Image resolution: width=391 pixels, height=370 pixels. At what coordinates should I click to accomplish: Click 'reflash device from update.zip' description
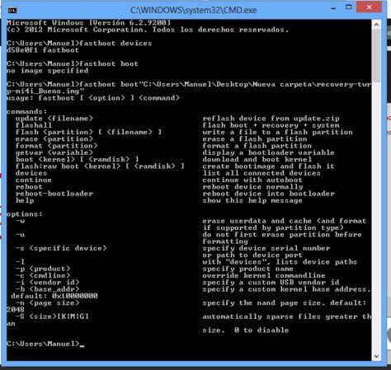(271, 119)
